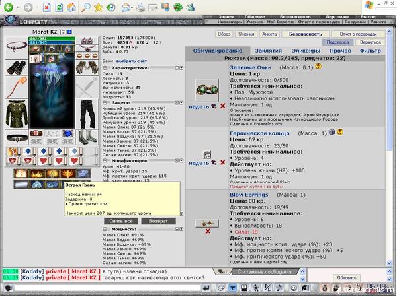Use the first blue diamond scroll
This screenshot has width=397, height=297.
pos(28,151)
